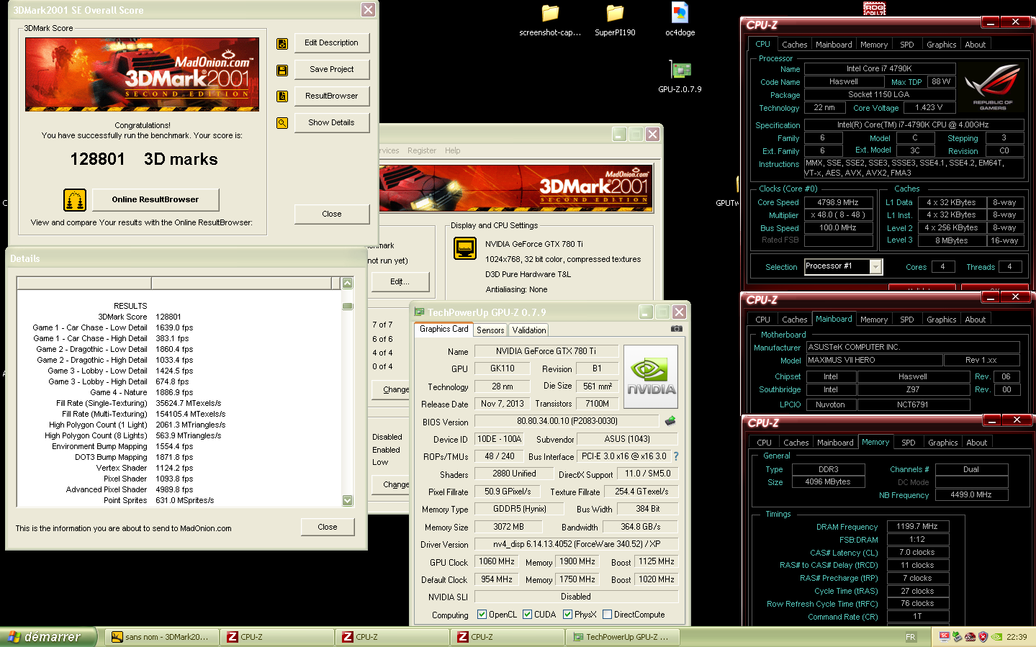Open the Processor #1 selection dropdown
The width and height of the screenshot is (1036, 647).
click(875, 267)
